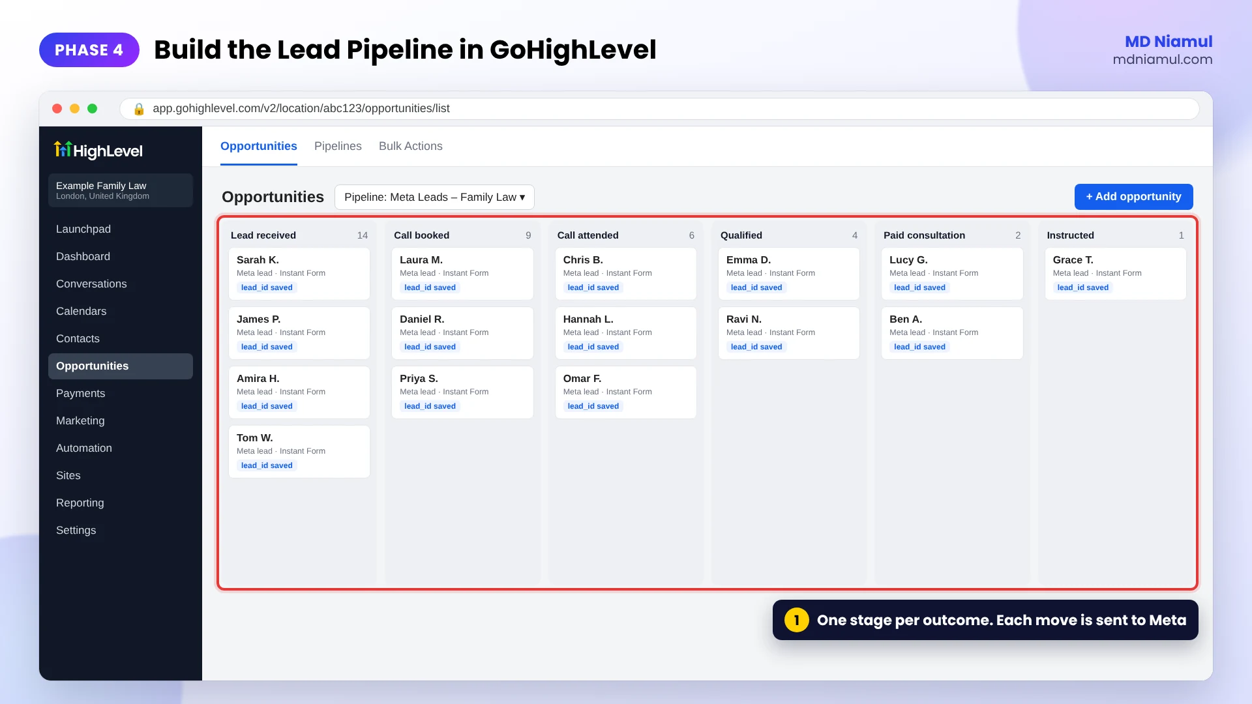Viewport: 1252px width, 704px height.
Task: Open the Daniel R. opportunity card
Action: (462, 333)
